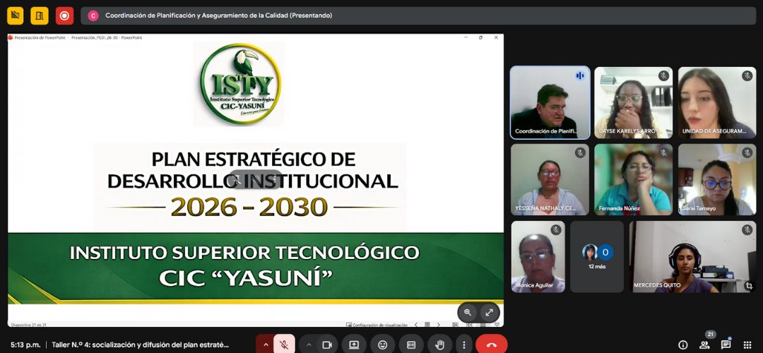Open the in-call chat panel
Image resolution: width=763 pixels, height=353 pixels.
click(726, 345)
